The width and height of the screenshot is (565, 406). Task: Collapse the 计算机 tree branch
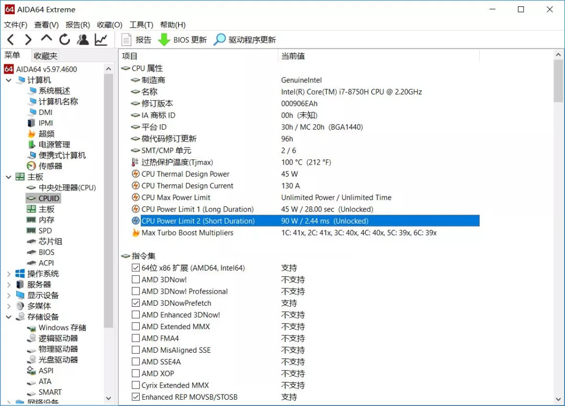tap(8, 80)
